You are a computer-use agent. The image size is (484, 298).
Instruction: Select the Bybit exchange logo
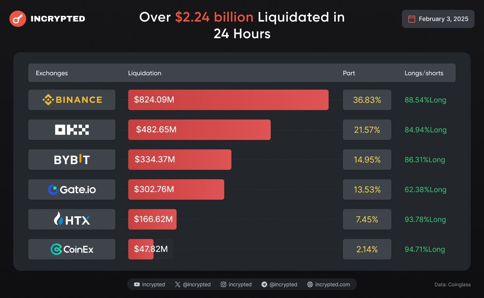coord(72,160)
